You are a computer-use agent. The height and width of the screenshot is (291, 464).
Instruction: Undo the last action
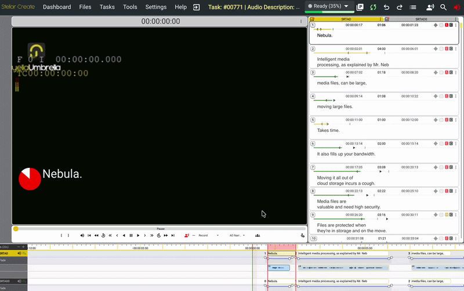click(386, 7)
